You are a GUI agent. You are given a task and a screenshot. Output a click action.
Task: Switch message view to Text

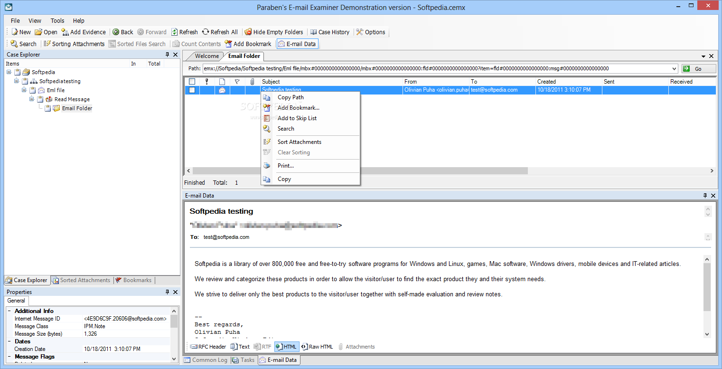(240, 347)
